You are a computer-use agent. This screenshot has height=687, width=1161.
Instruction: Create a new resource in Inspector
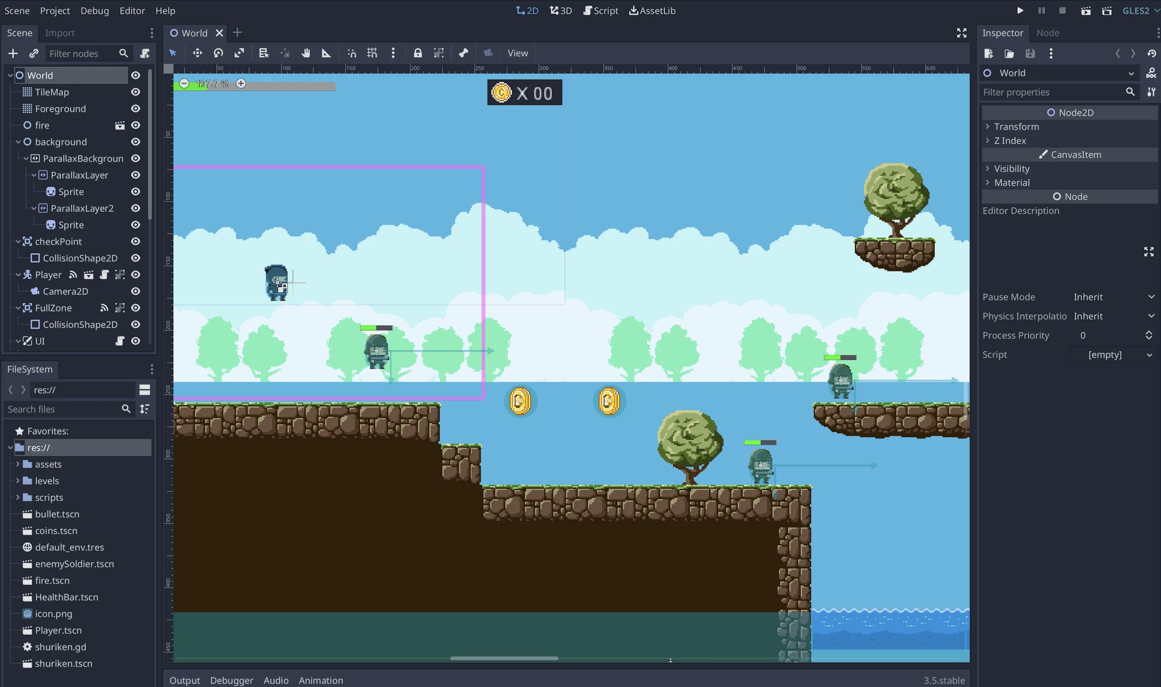point(989,53)
